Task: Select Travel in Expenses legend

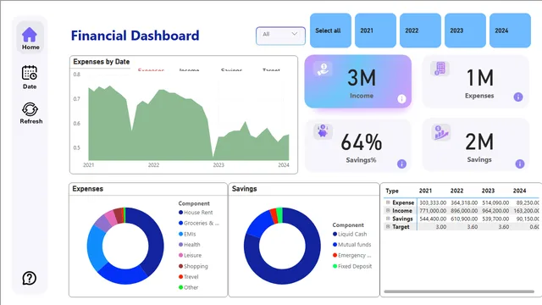Action: [x=188, y=277]
